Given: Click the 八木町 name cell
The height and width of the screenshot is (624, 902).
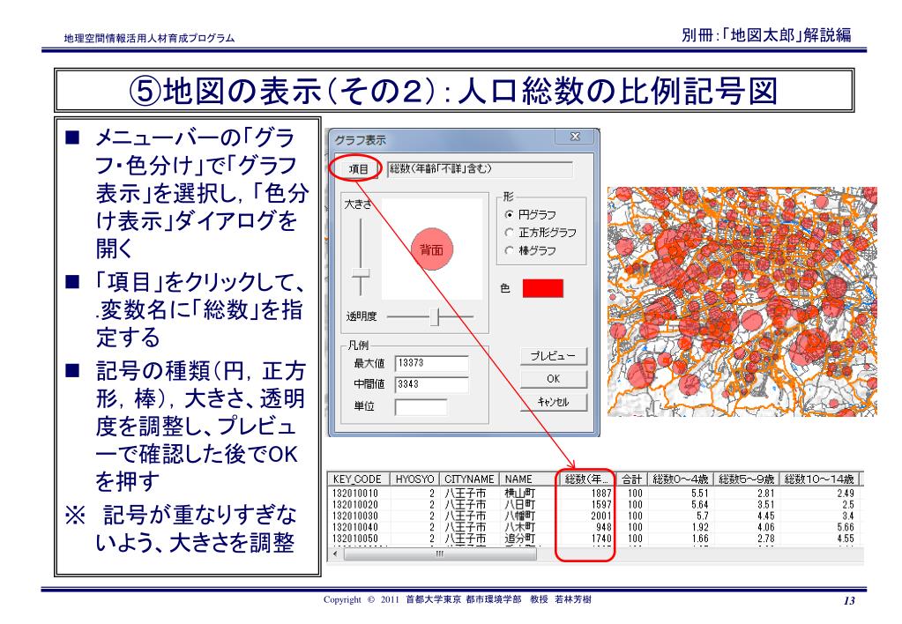Looking at the screenshot, I should [519, 527].
